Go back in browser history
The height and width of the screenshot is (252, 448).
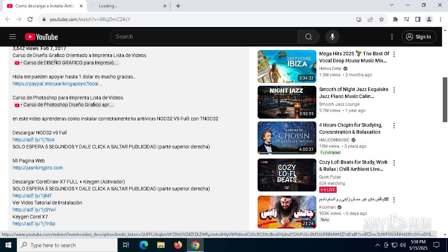point(8,19)
